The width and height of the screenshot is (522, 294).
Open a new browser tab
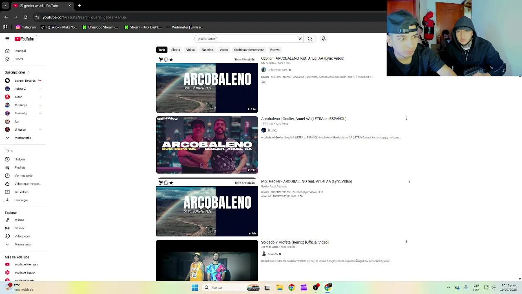(79, 6)
